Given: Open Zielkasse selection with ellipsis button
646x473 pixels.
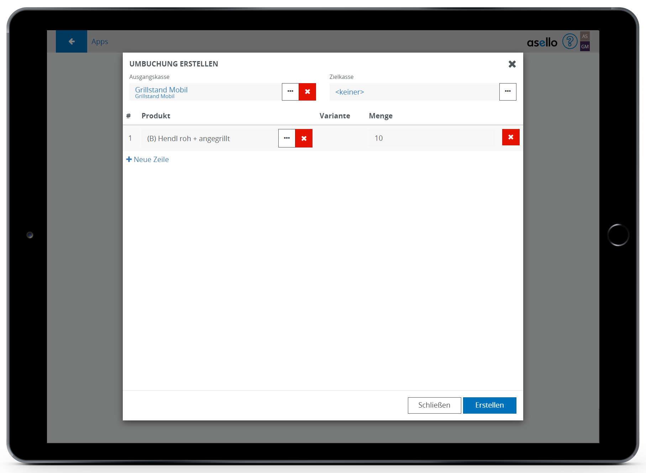Looking at the screenshot, I should pyautogui.click(x=508, y=92).
